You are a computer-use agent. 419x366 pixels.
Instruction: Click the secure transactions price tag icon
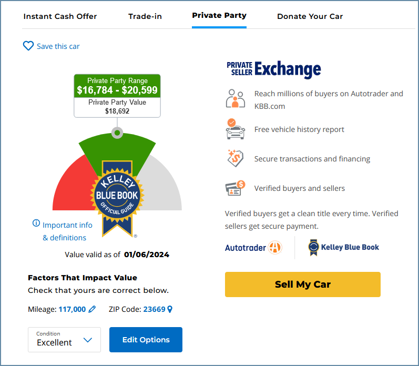(235, 158)
